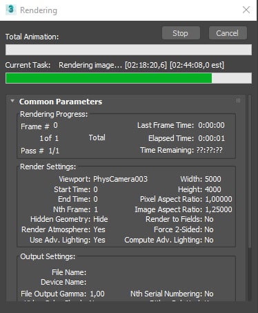Click the 'Pass # 1/1' text
The height and width of the screenshot is (313, 258).
point(40,151)
